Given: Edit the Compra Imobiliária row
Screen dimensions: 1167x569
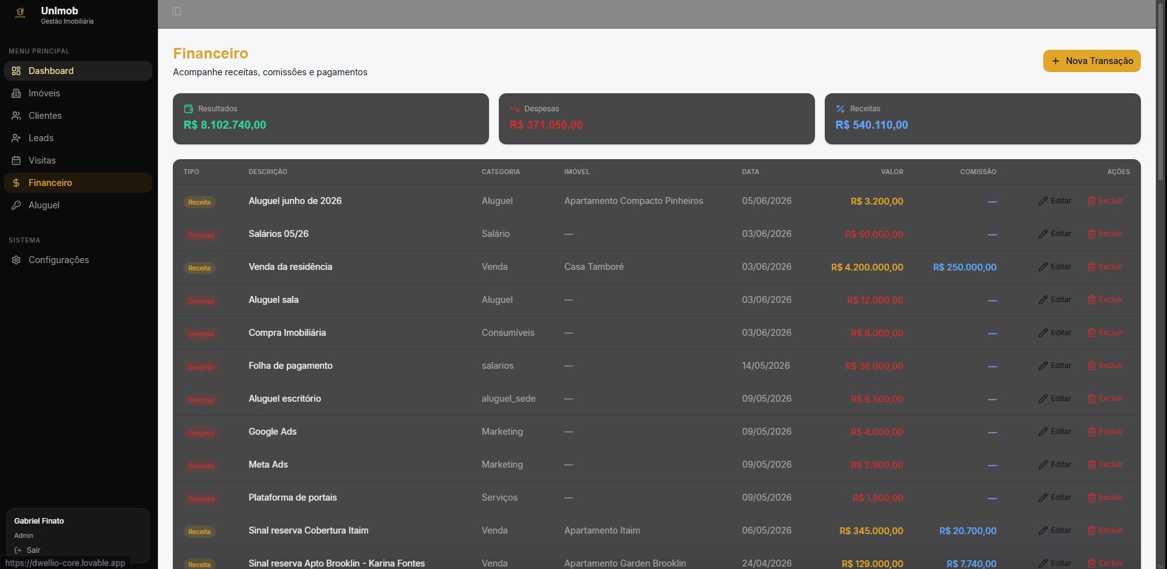Looking at the screenshot, I should coord(1055,333).
